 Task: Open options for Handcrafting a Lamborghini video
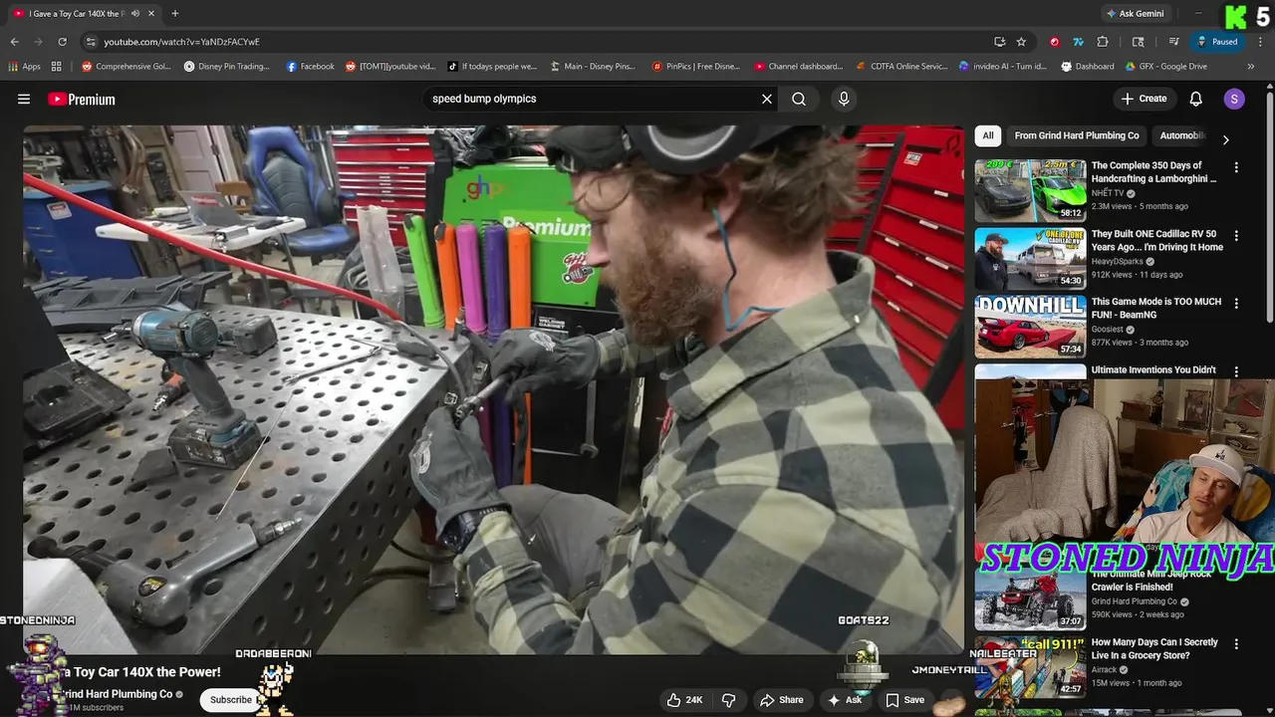[1236, 167]
